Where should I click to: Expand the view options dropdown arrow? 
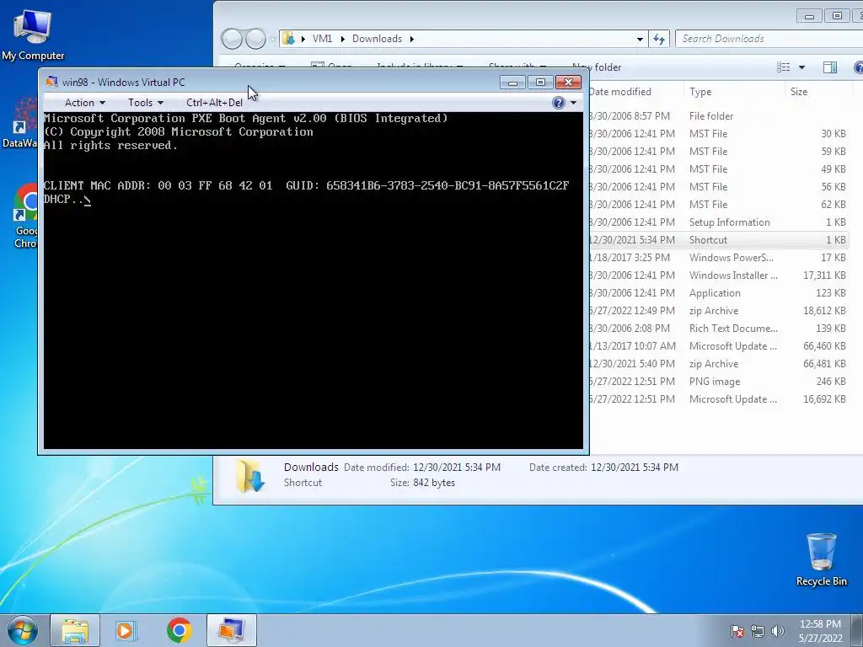click(x=801, y=67)
